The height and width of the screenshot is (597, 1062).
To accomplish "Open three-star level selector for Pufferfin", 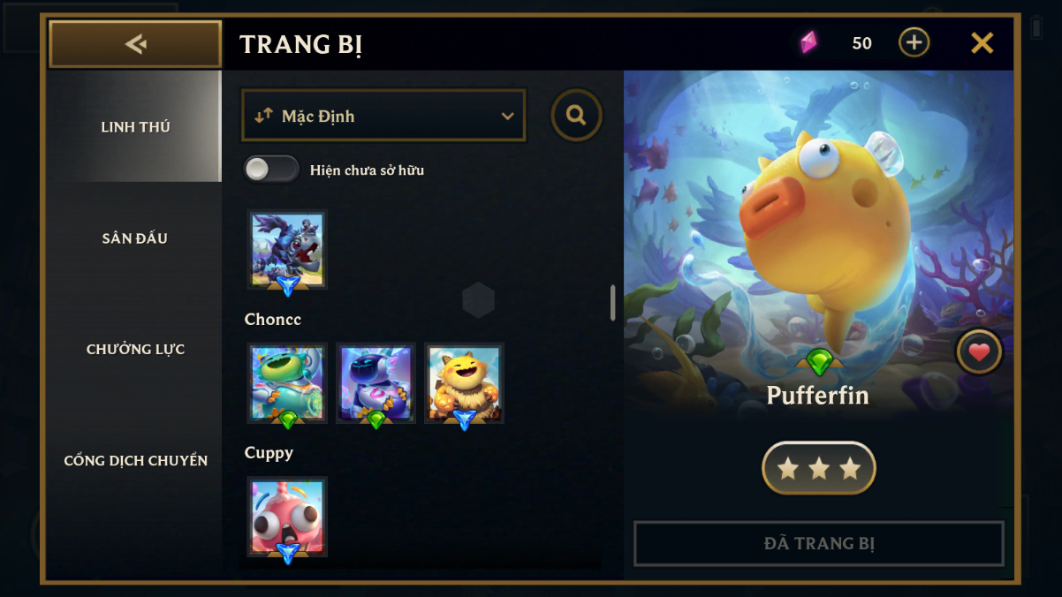I will pos(819,468).
